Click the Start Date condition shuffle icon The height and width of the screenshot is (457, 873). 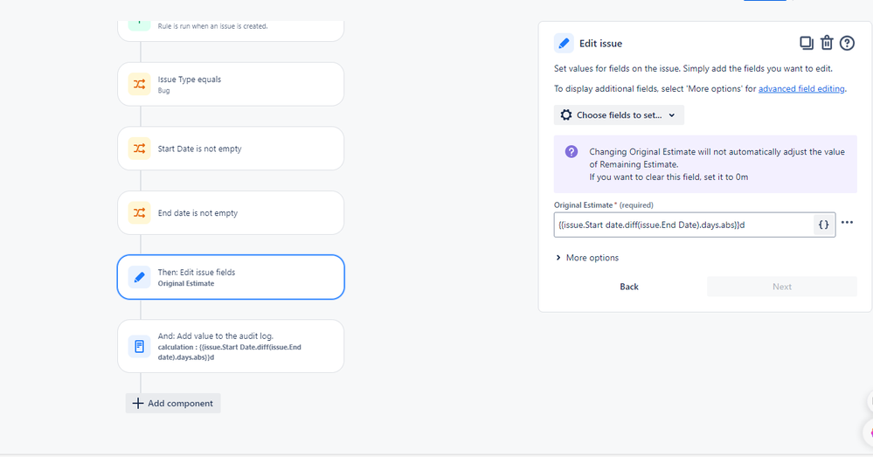pos(139,149)
